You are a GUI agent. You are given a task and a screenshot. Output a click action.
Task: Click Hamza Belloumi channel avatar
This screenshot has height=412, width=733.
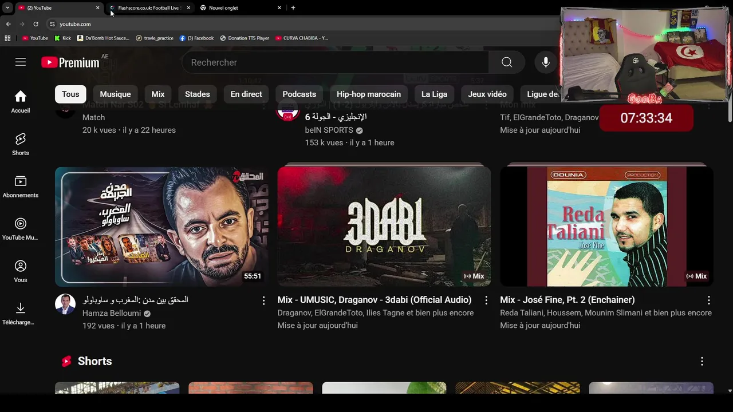tap(65, 304)
